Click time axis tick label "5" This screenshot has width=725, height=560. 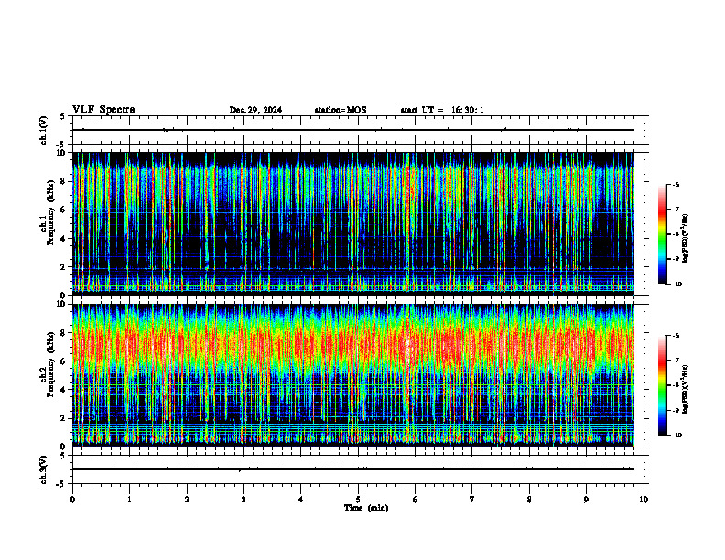tap(358, 500)
